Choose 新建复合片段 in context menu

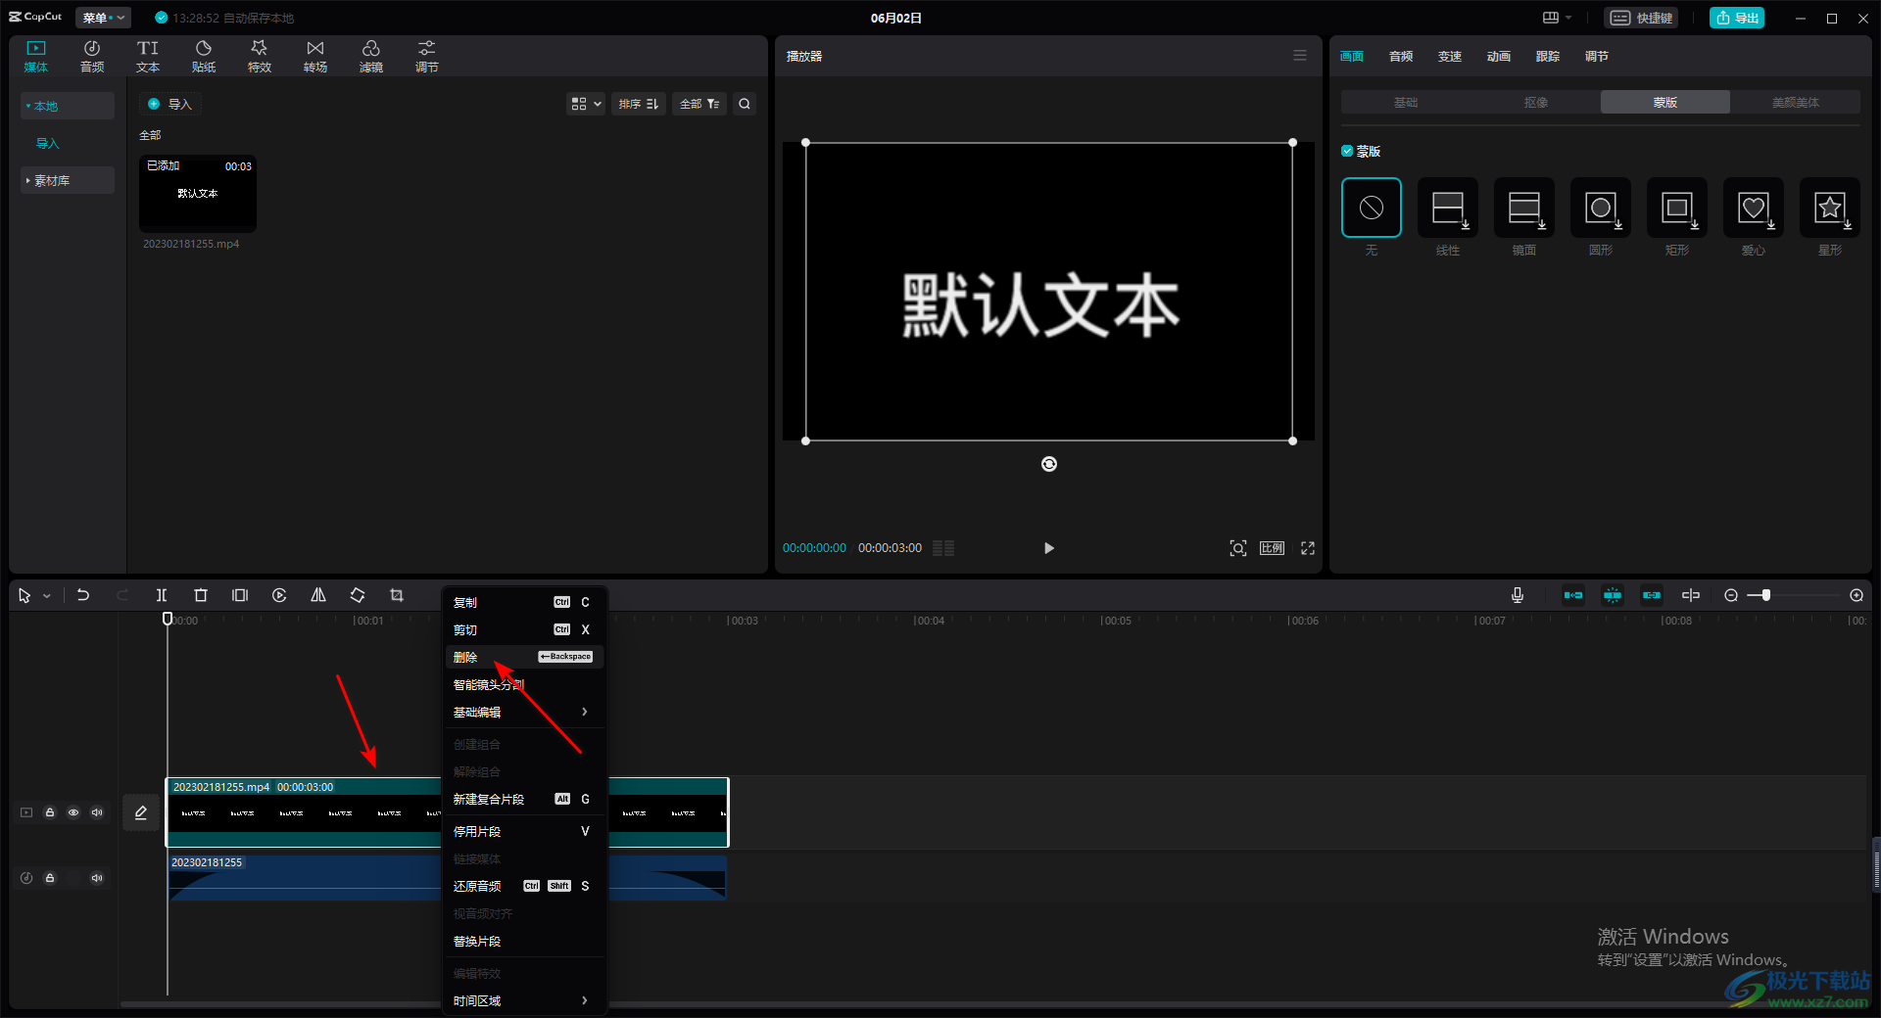point(524,799)
